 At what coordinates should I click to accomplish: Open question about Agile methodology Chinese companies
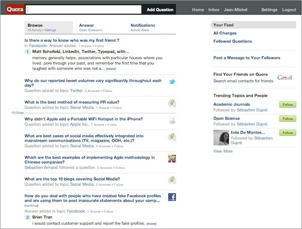[x=89, y=160]
